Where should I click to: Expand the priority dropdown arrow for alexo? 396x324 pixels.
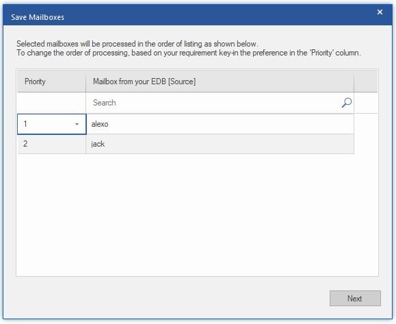[77, 124]
